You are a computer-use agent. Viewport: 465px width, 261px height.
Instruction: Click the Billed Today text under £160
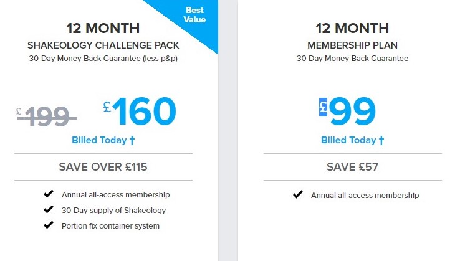pyautogui.click(x=98, y=140)
